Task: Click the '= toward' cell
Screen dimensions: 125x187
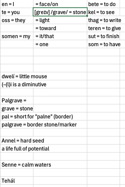Action: [x=60, y=28]
